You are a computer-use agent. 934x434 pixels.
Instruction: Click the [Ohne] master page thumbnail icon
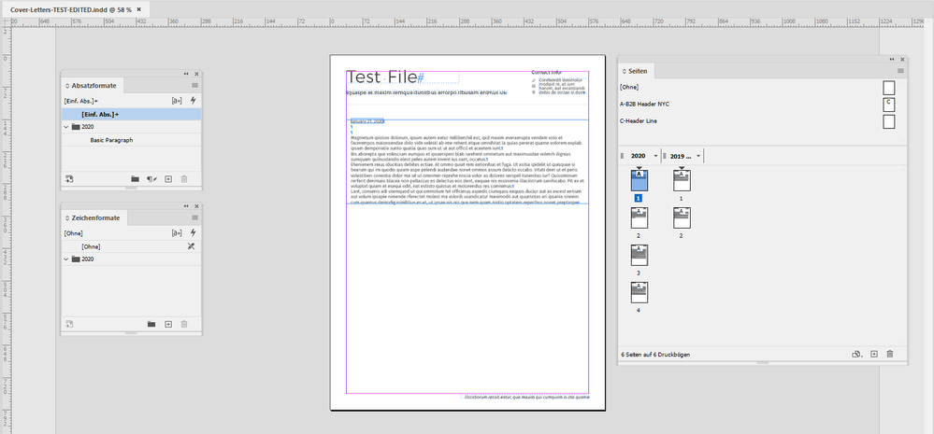coord(889,88)
